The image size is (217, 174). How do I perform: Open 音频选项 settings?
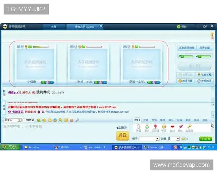(x=204, y=81)
